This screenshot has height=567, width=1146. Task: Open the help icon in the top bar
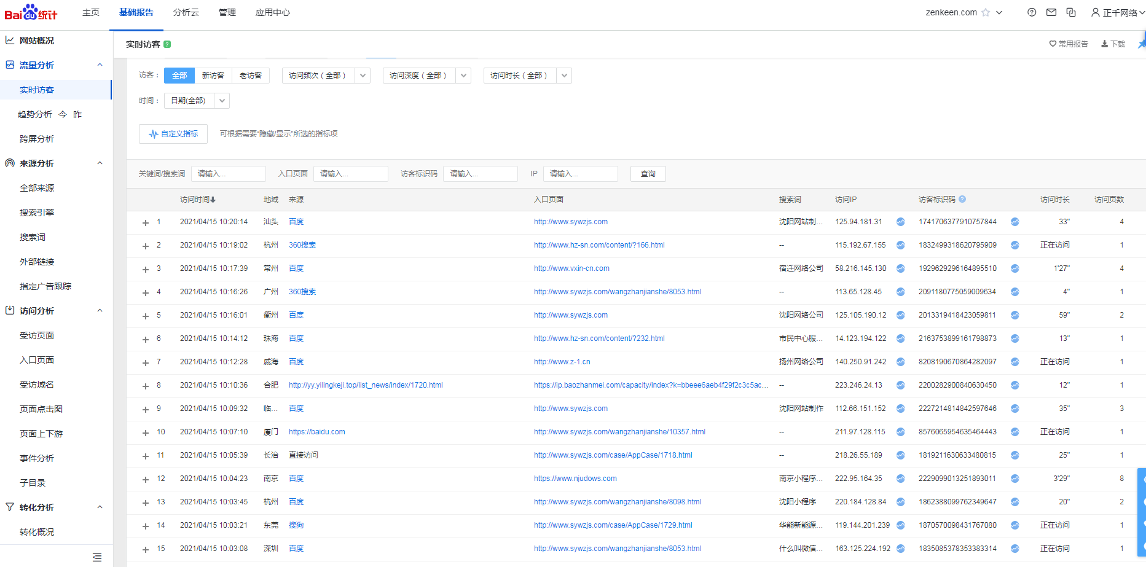pyautogui.click(x=1032, y=12)
